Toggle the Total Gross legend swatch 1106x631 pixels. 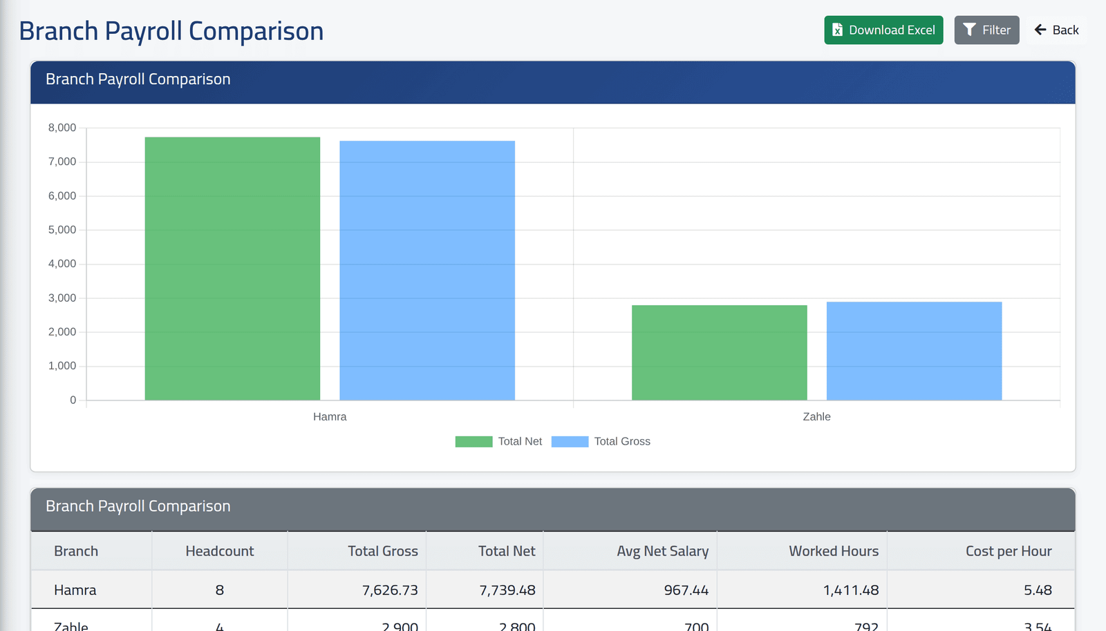[570, 442]
